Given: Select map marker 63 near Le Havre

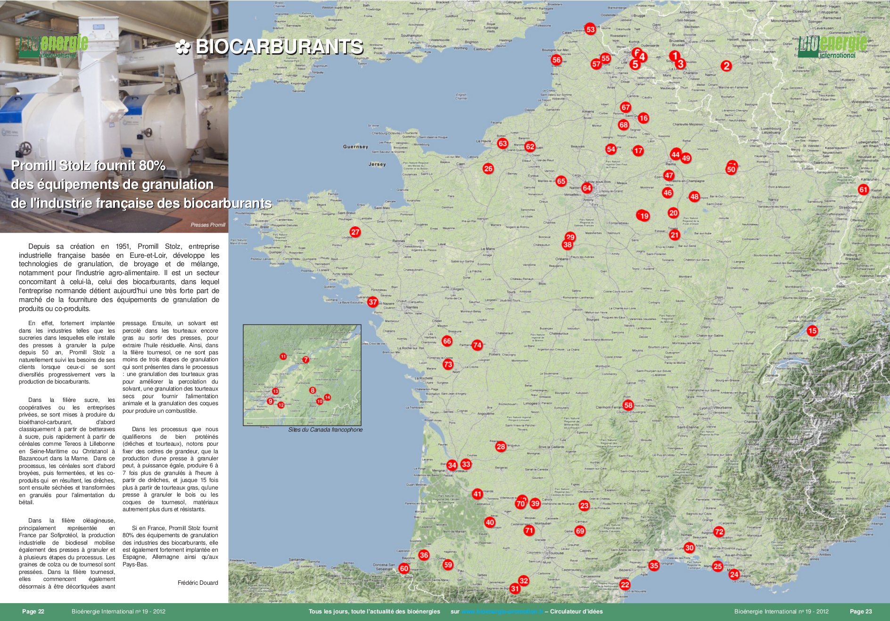Looking at the screenshot, I should coord(503,143).
